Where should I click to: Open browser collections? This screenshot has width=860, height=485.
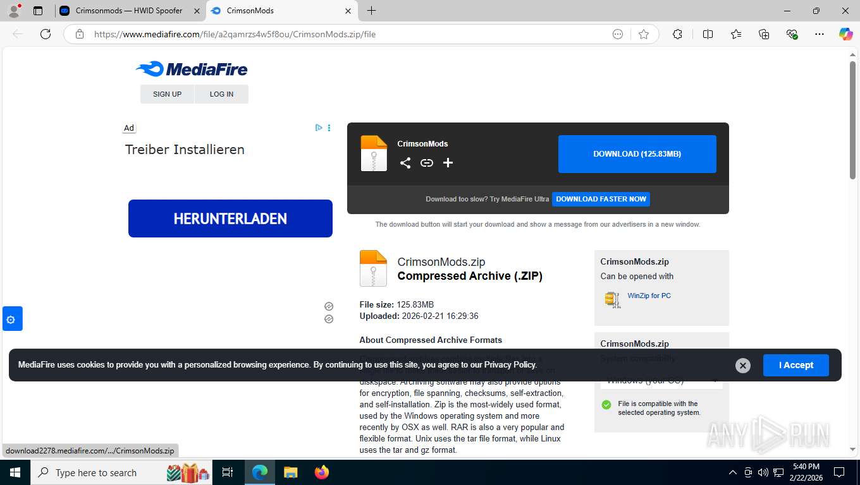[x=764, y=34]
